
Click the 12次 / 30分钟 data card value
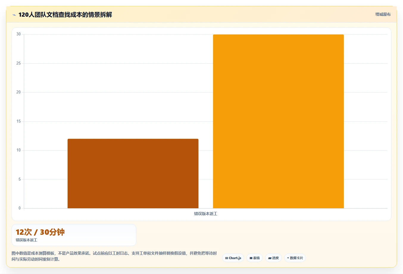(40, 232)
